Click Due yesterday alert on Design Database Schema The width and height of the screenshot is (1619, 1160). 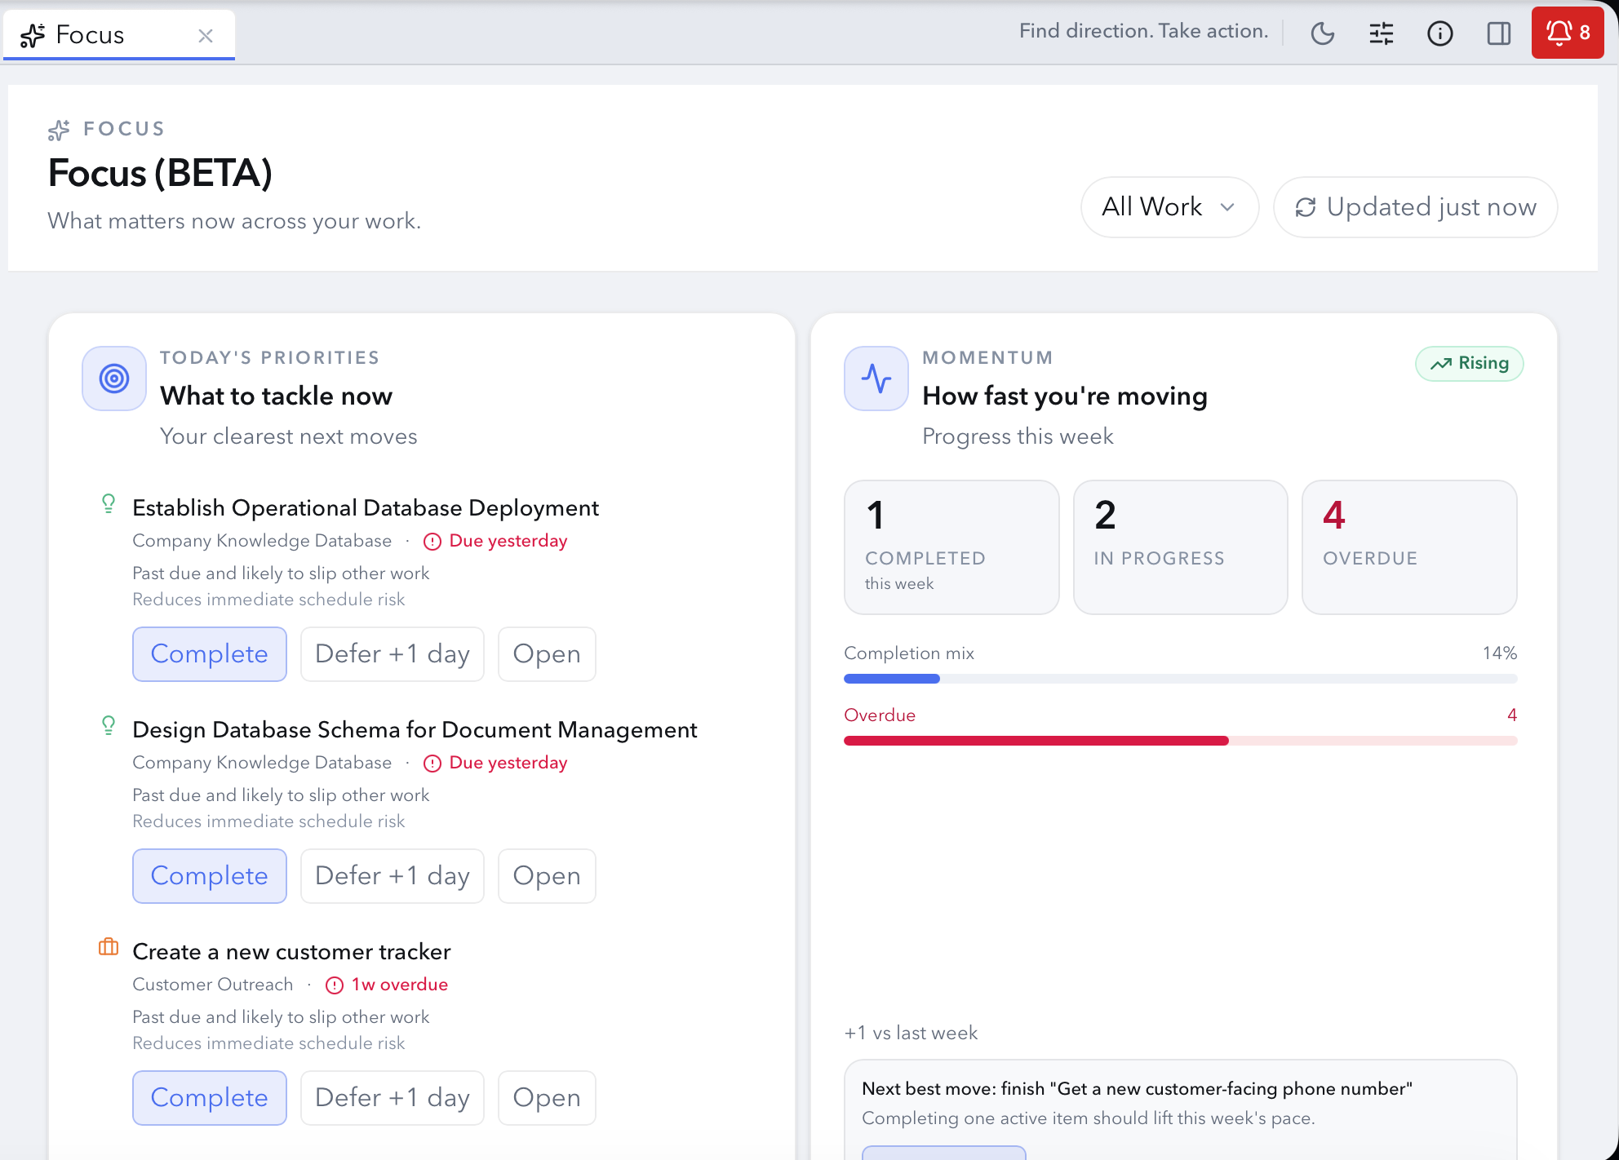click(x=495, y=763)
